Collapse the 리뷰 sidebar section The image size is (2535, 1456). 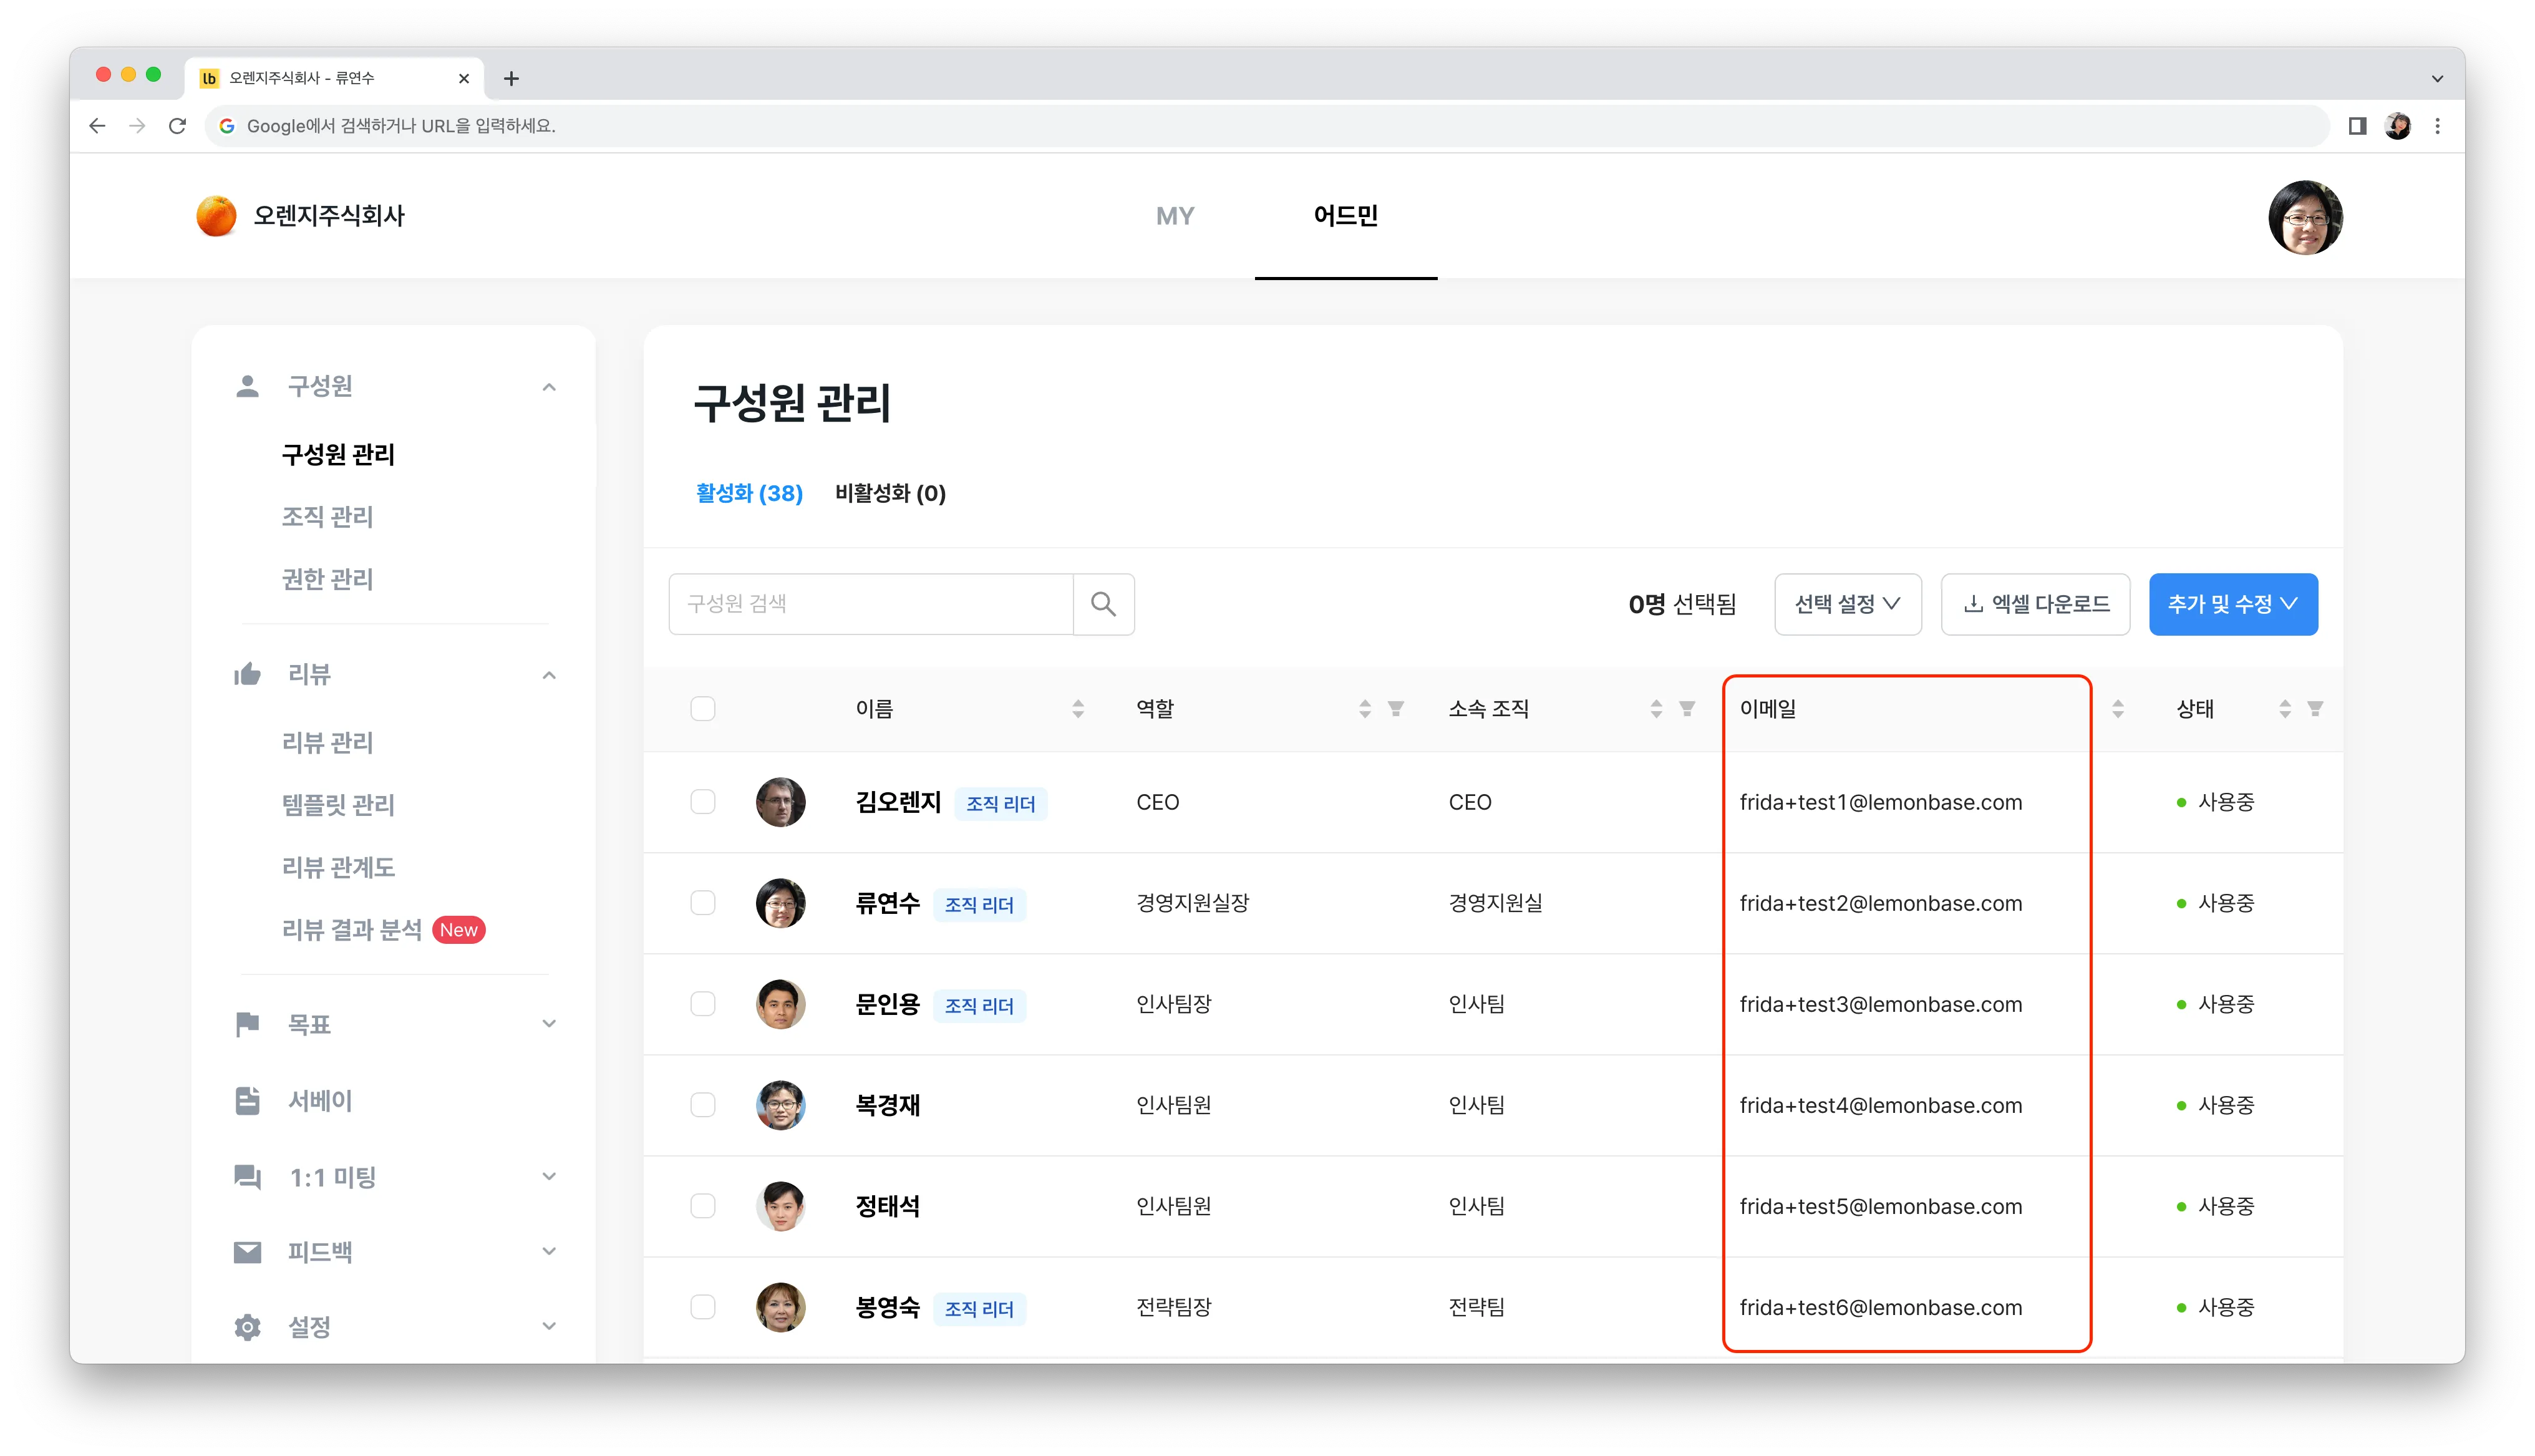[549, 675]
